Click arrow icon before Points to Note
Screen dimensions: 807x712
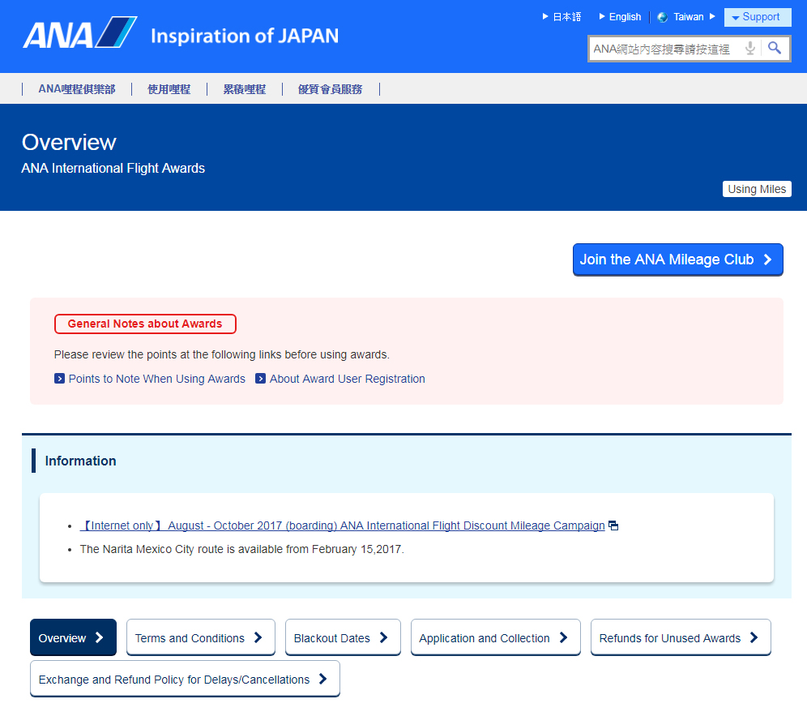(x=59, y=379)
